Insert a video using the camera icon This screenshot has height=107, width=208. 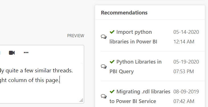(12, 53)
